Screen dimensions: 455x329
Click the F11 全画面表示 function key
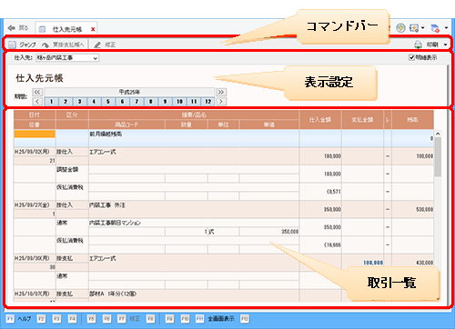tap(215, 319)
